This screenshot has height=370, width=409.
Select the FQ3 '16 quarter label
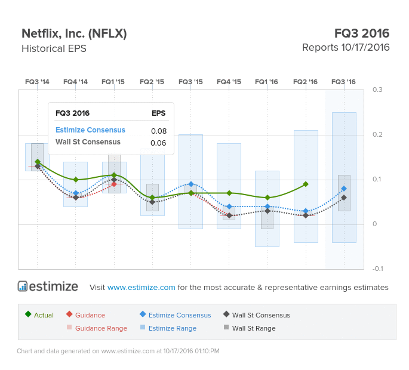pyautogui.click(x=343, y=82)
